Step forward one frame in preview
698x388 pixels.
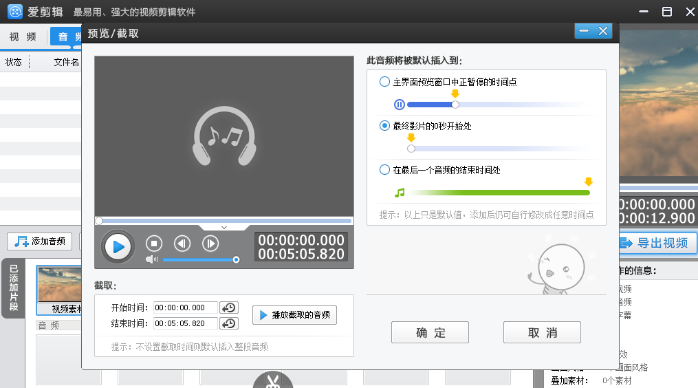[210, 244]
